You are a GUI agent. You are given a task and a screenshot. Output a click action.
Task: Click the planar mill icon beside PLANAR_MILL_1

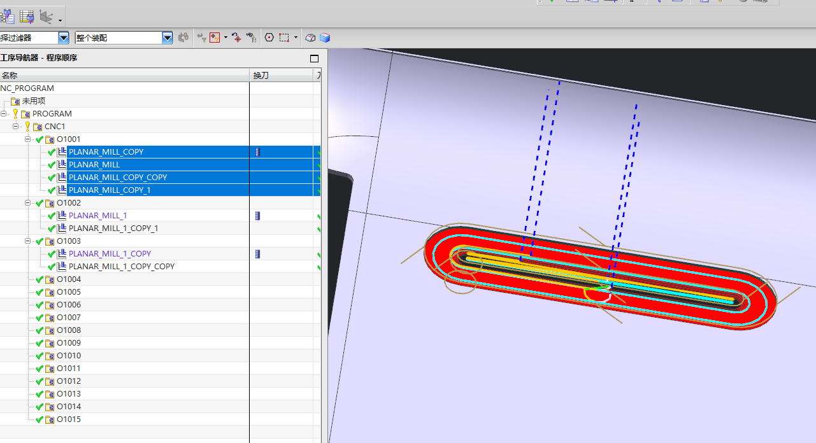62,216
